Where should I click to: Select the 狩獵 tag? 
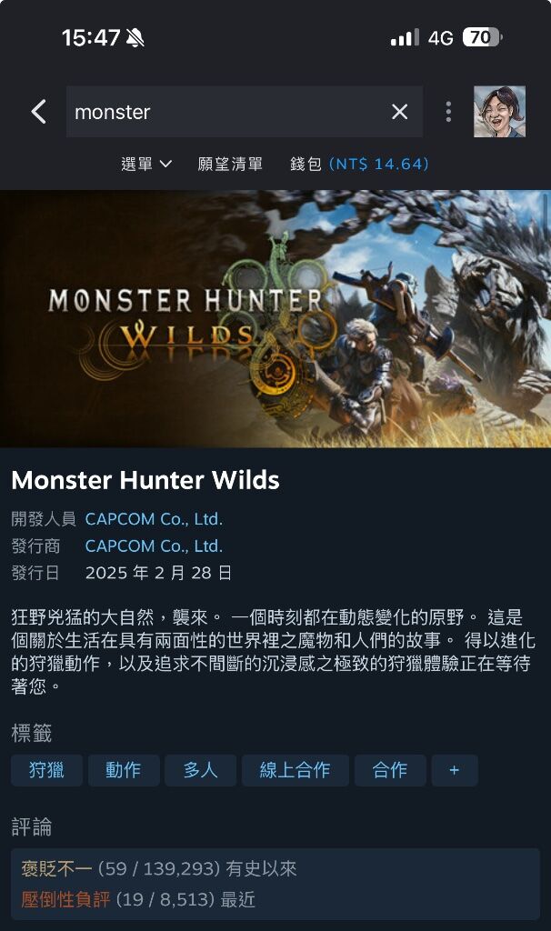pyautogui.click(x=46, y=770)
